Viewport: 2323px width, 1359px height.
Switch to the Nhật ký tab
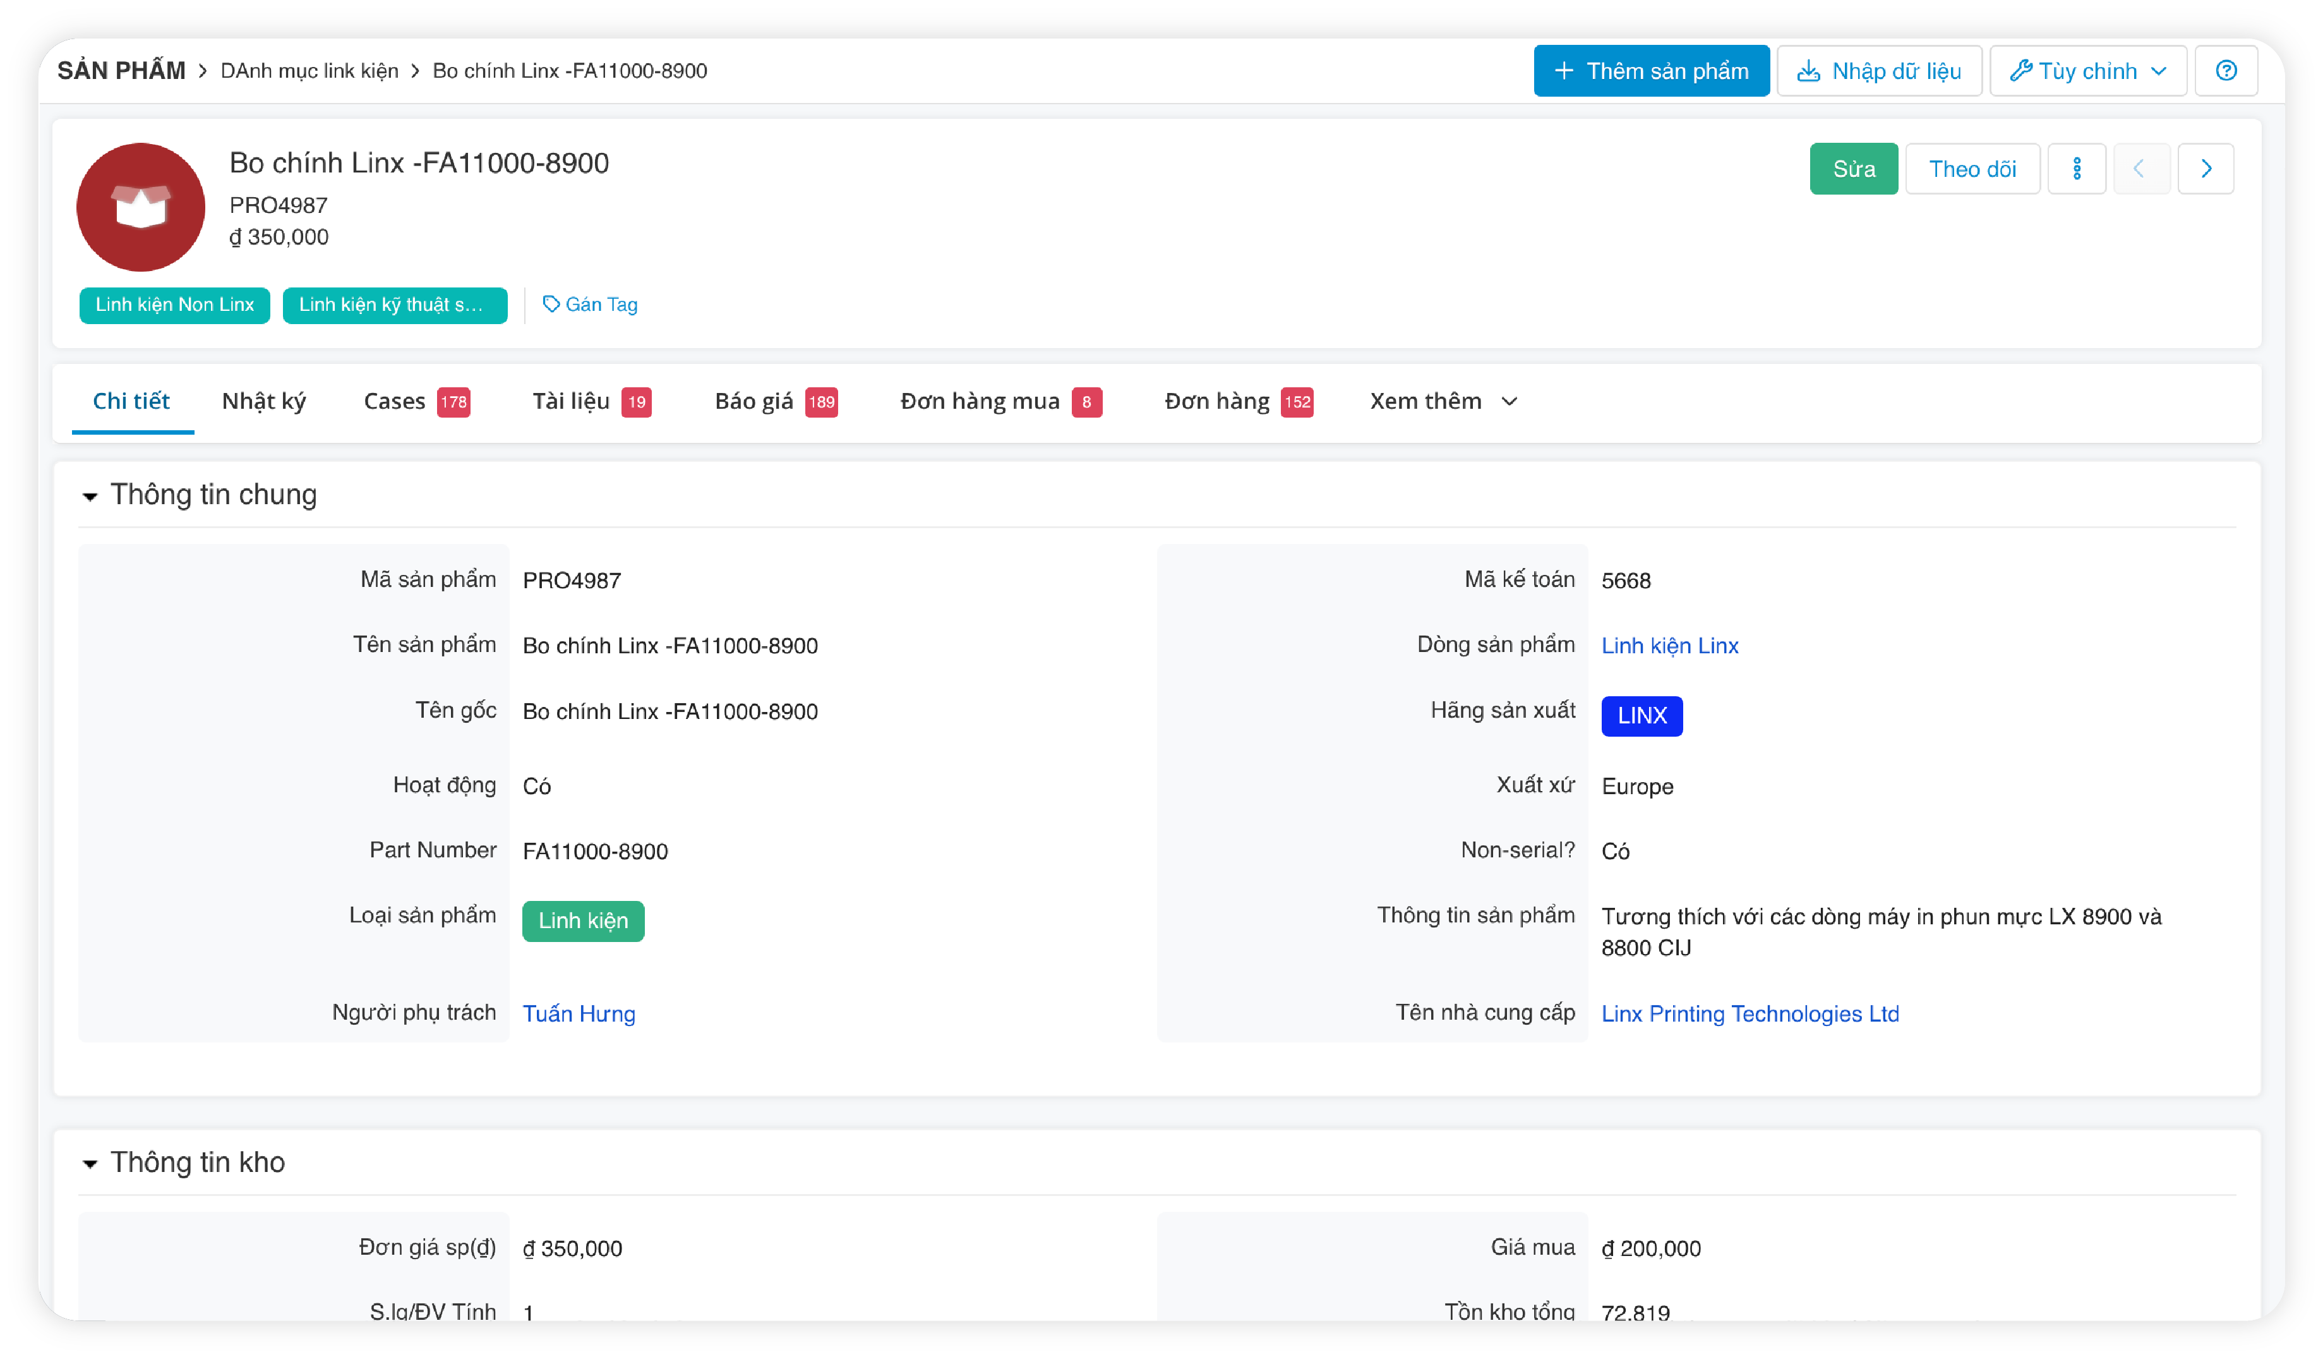(263, 401)
